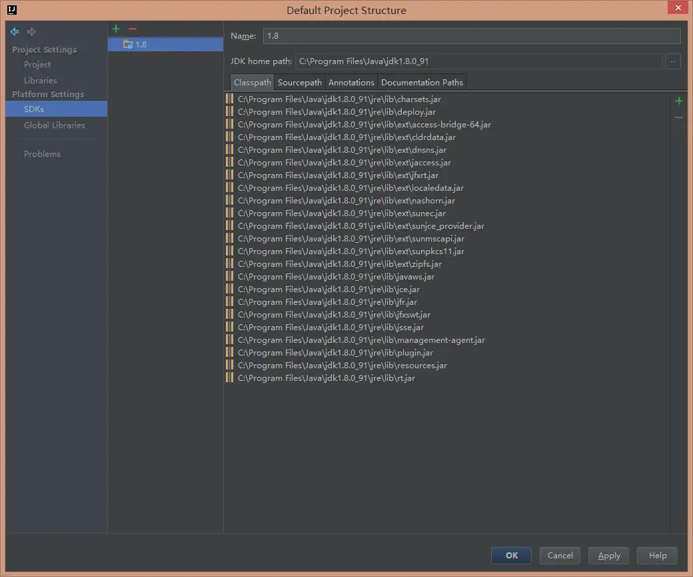Click the jar icon beside rt.jar
Viewport: 693px width, 577px height.
[229, 378]
